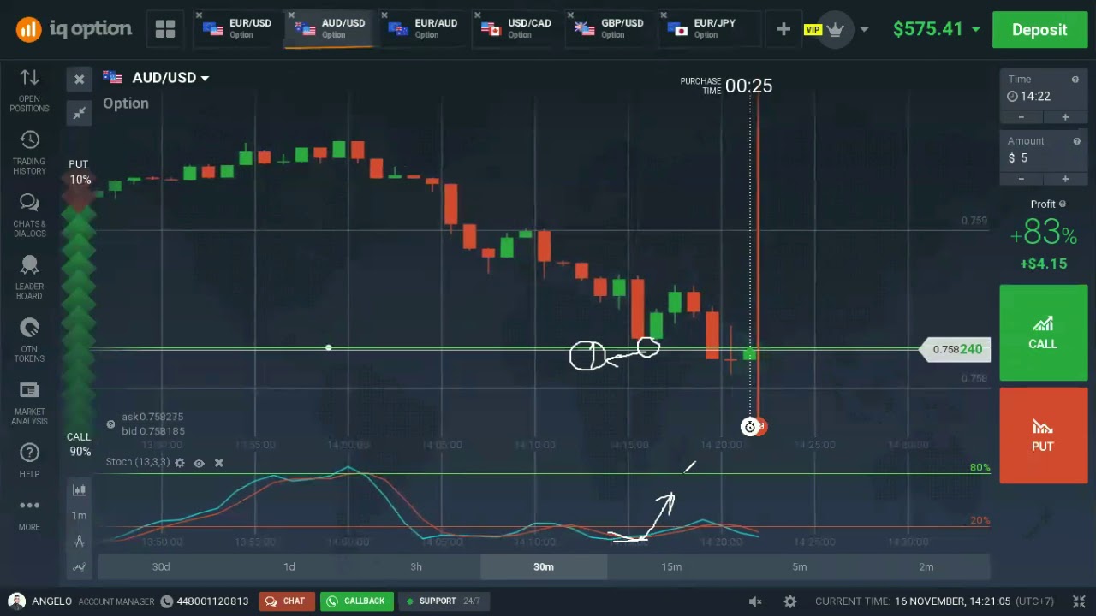Click the Amount info icon
This screenshot has width=1096, height=616.
point(1076,141)
